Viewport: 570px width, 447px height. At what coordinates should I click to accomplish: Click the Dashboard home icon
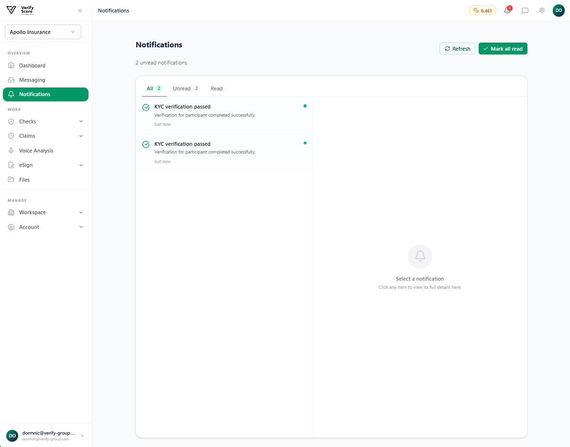[11, 65]
